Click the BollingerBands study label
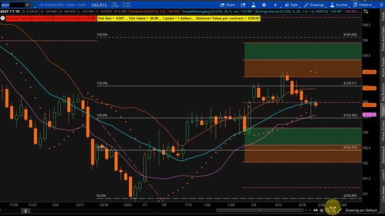 (x=292, y=11)
